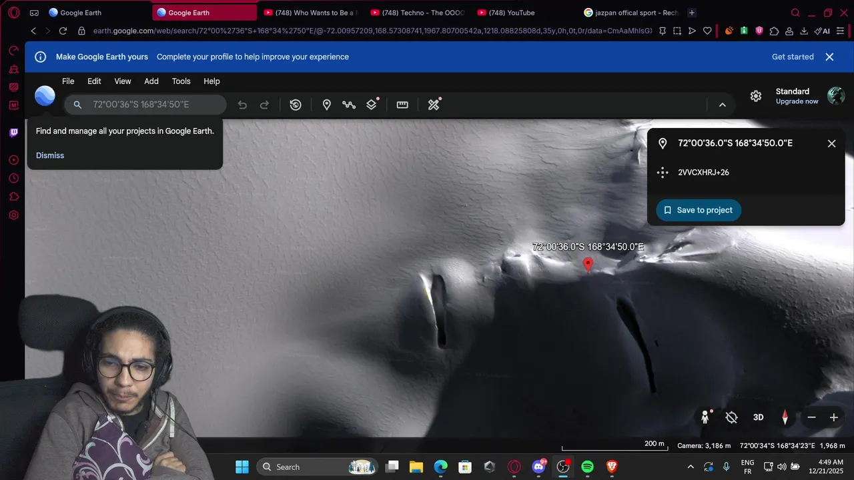Open Twitch in Opera sidebar

(13, 133)
